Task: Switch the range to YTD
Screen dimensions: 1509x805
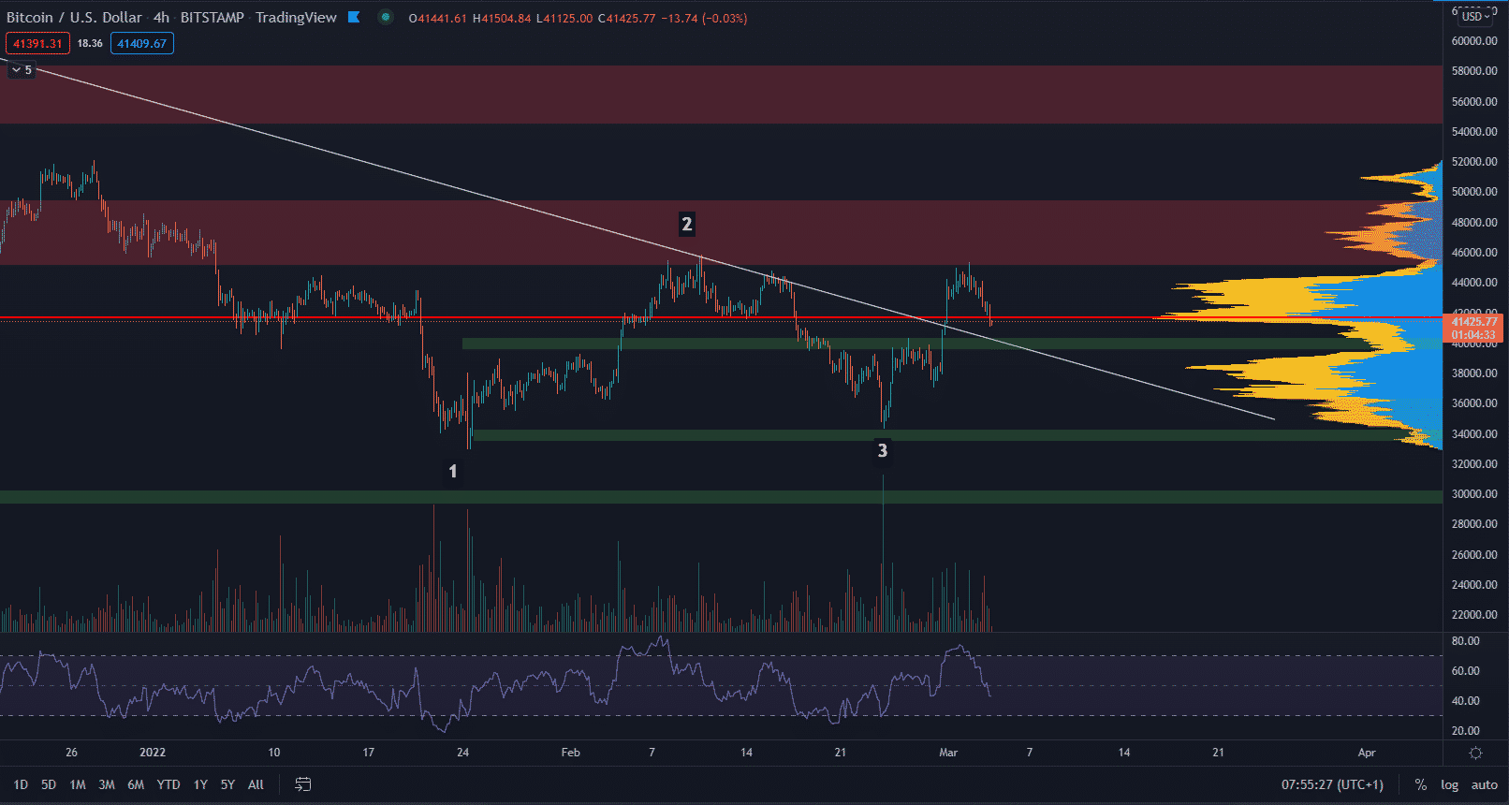Action: pyautogui.click(x=168, y=784)
